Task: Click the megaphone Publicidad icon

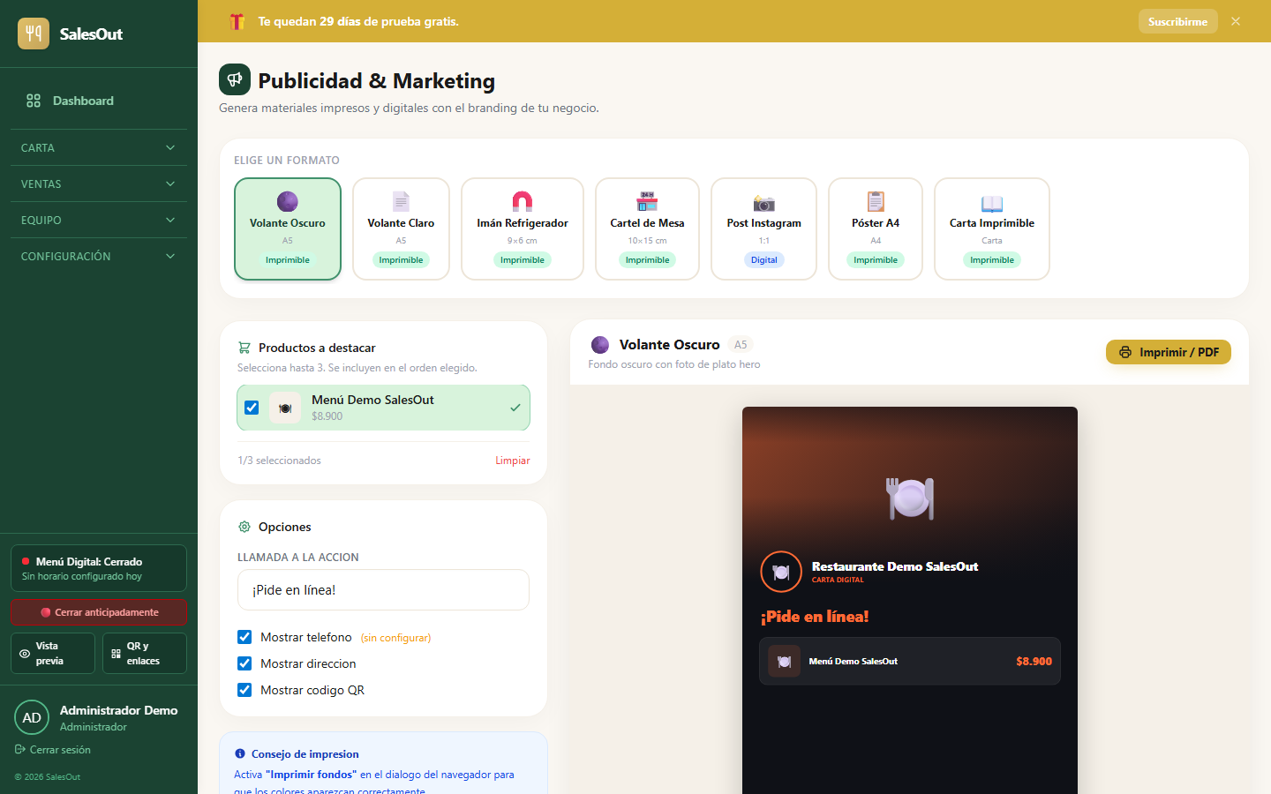Action: point(235,79)
